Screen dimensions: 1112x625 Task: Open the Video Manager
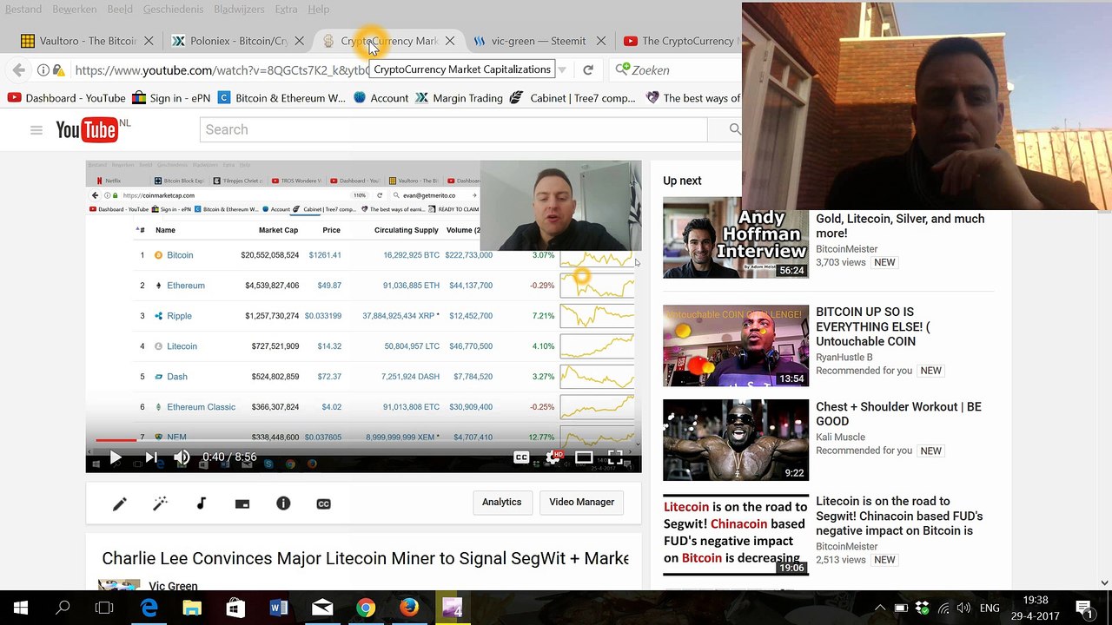coord(581,503)
